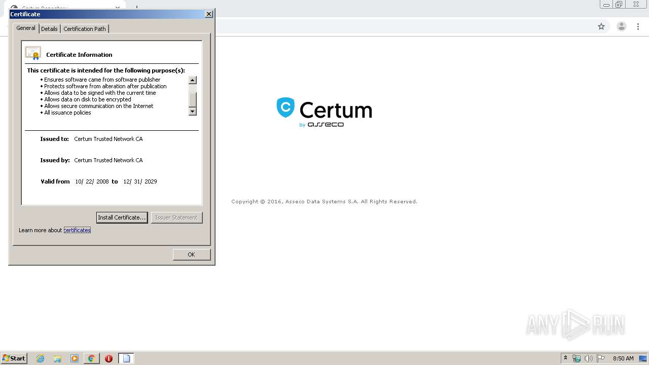Select the certificate file taskbar item
Screen dimensions: 649x365
[126, 358]
